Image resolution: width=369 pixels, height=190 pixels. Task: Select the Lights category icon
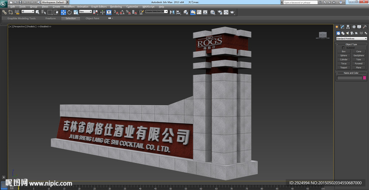coord(347,33)
